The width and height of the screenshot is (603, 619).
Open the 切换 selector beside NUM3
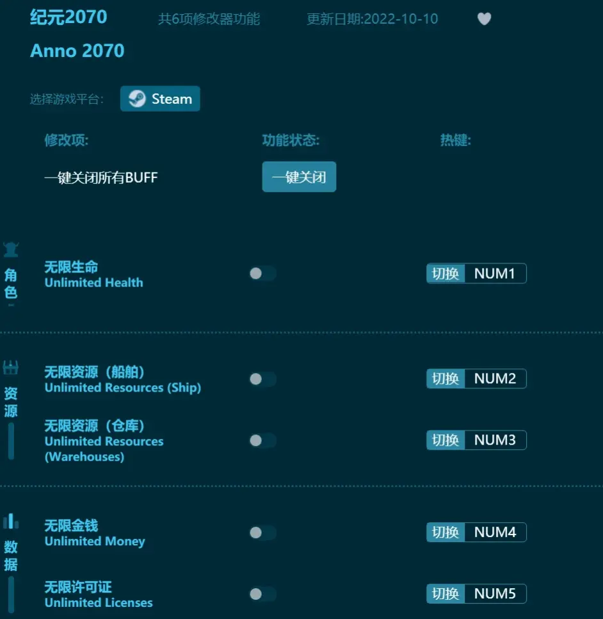click(446, 440)
